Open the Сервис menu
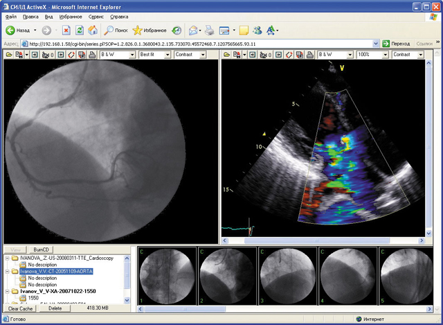The width and height of the screenshot is (443, 325). tap(96, 17)
